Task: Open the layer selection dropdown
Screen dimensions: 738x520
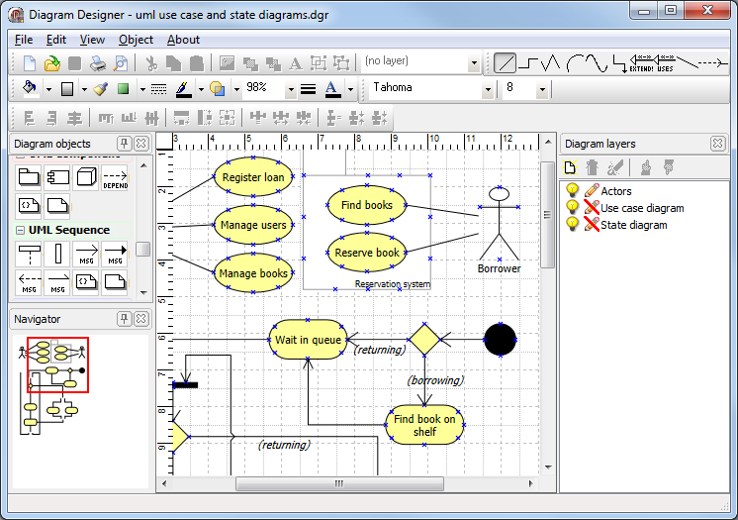Action: pyautogui.click(x=474, y=62)
